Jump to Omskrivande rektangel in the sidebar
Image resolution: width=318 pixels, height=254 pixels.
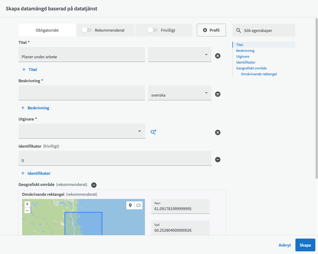tap(259, 74)
